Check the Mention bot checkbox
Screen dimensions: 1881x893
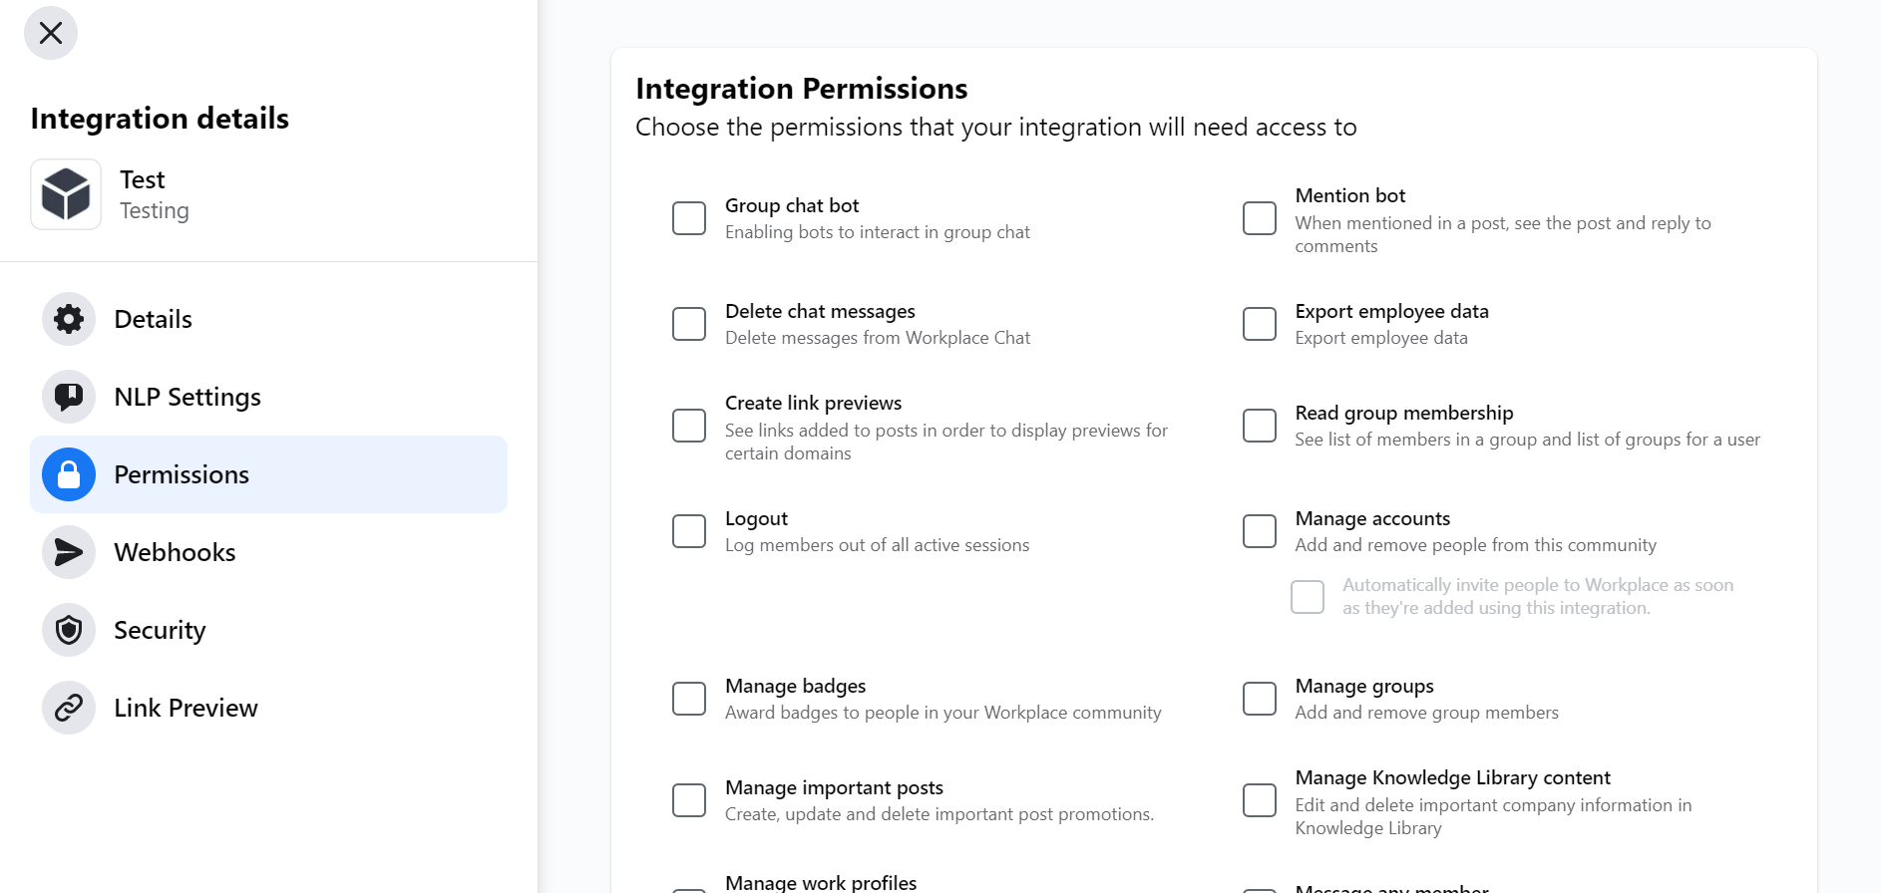pos(1260,218)
